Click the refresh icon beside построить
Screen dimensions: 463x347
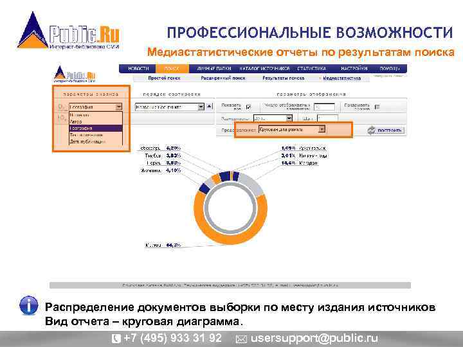tap(371, 130)
